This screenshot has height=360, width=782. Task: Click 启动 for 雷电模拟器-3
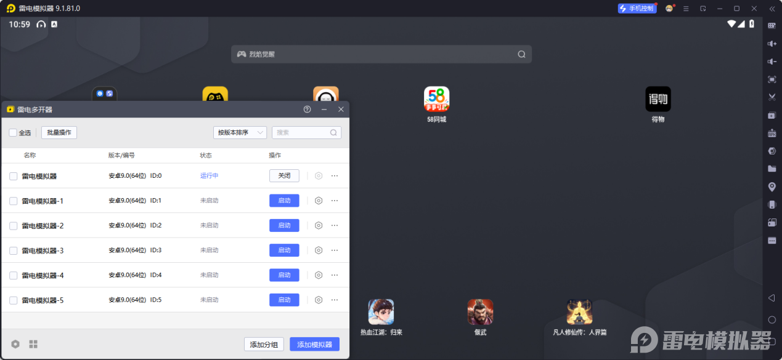[x=284, y=250]
